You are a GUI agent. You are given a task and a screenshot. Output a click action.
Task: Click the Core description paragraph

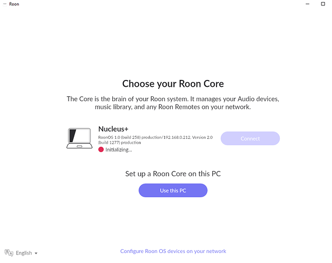173,103
